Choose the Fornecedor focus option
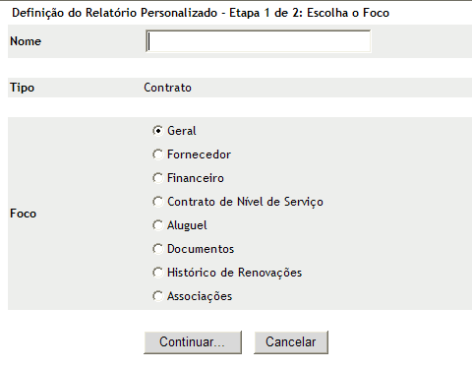This screenshot has width=472, height=369. coord(157,154)
